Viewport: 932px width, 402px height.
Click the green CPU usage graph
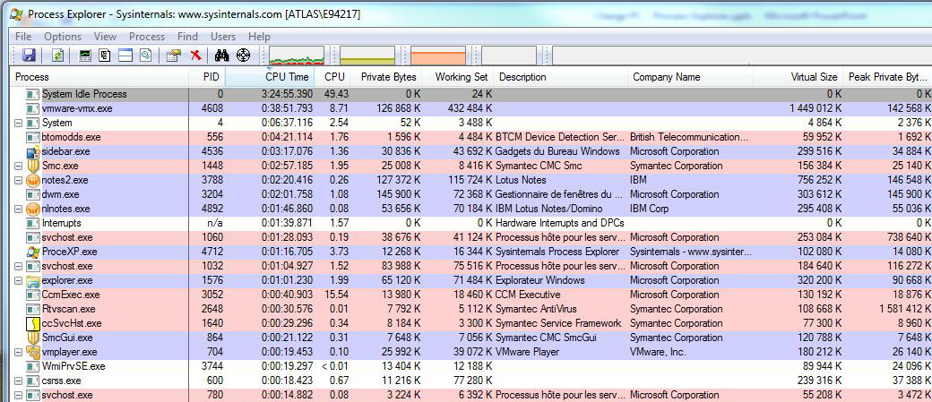pyautogui.click(x=296, y=56)
